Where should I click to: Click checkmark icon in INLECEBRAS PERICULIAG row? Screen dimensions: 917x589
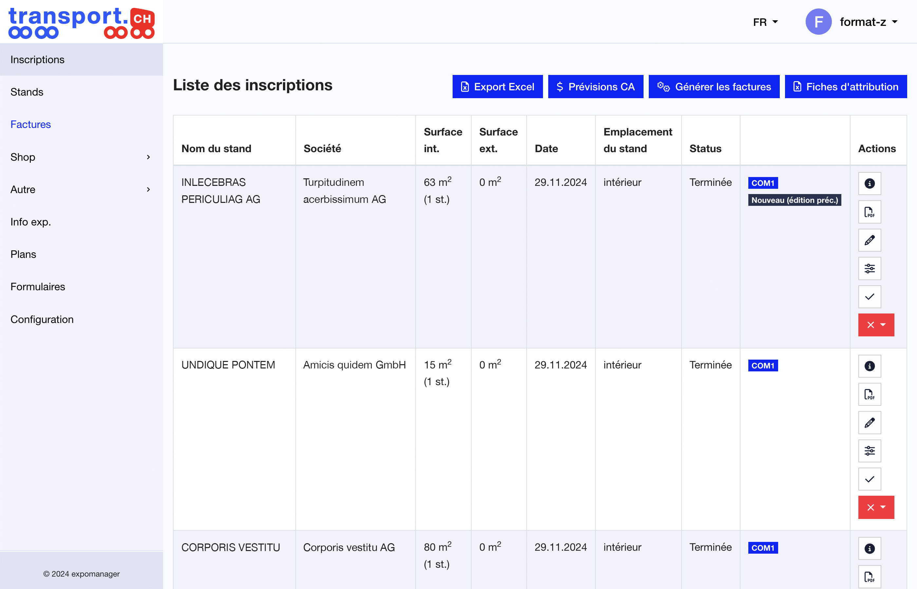tap(869, 297)
